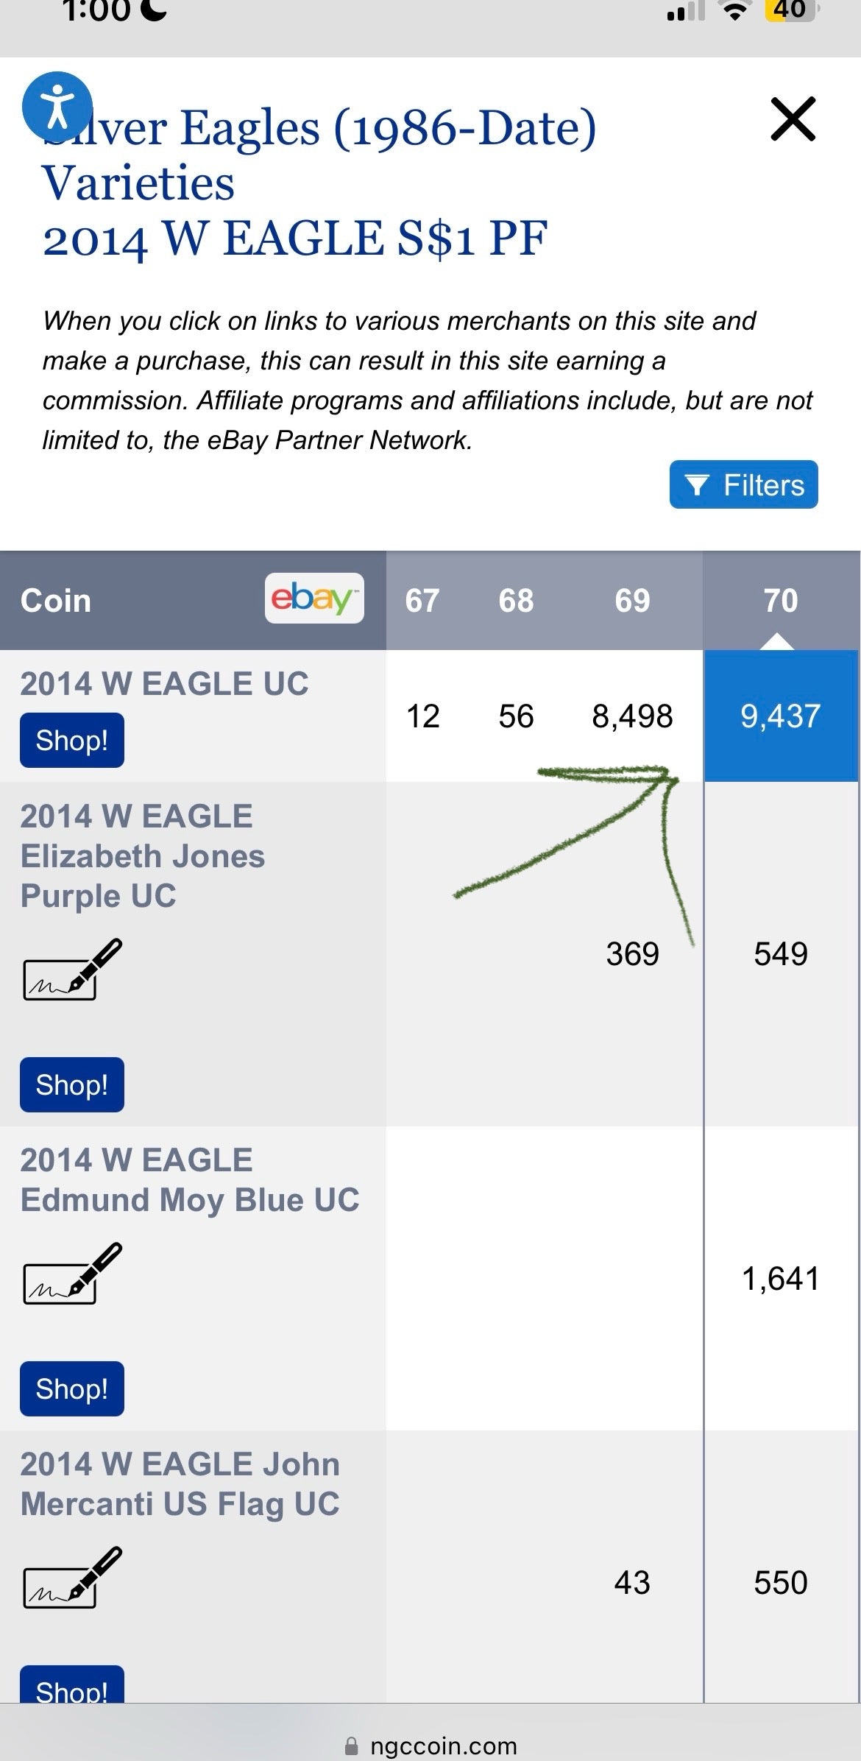Open 2014 W EAGLE UC coin title
Viewport: 861px width, 1761px height.
[x=164, y=684]
